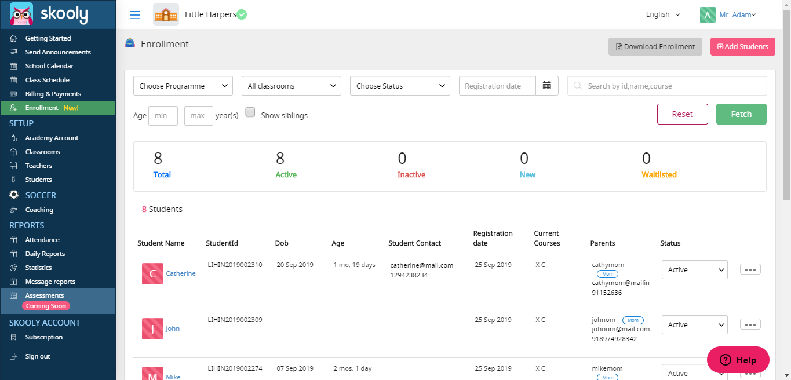
Task: Open Class Schedule page
Action: point(47,80)
